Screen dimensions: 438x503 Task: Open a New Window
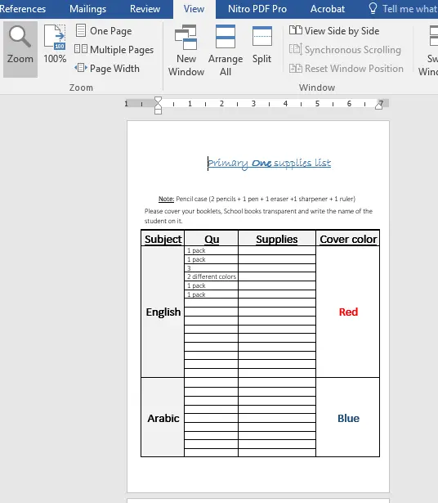pos(186,51)
